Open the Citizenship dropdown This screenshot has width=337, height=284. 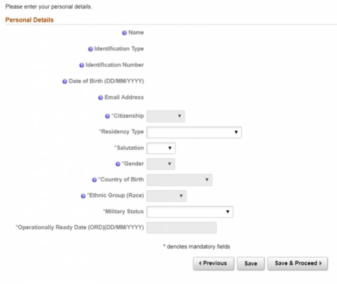coord(166,116)
